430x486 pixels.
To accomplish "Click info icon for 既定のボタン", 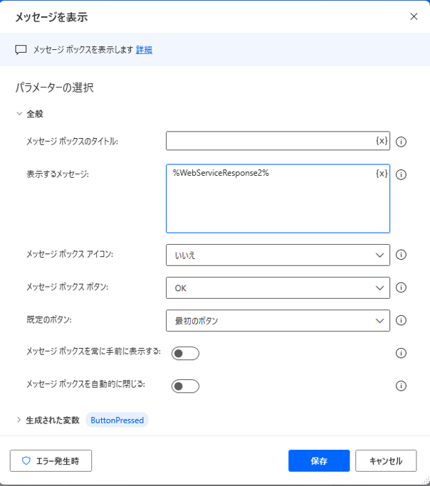I will point(401,320).
